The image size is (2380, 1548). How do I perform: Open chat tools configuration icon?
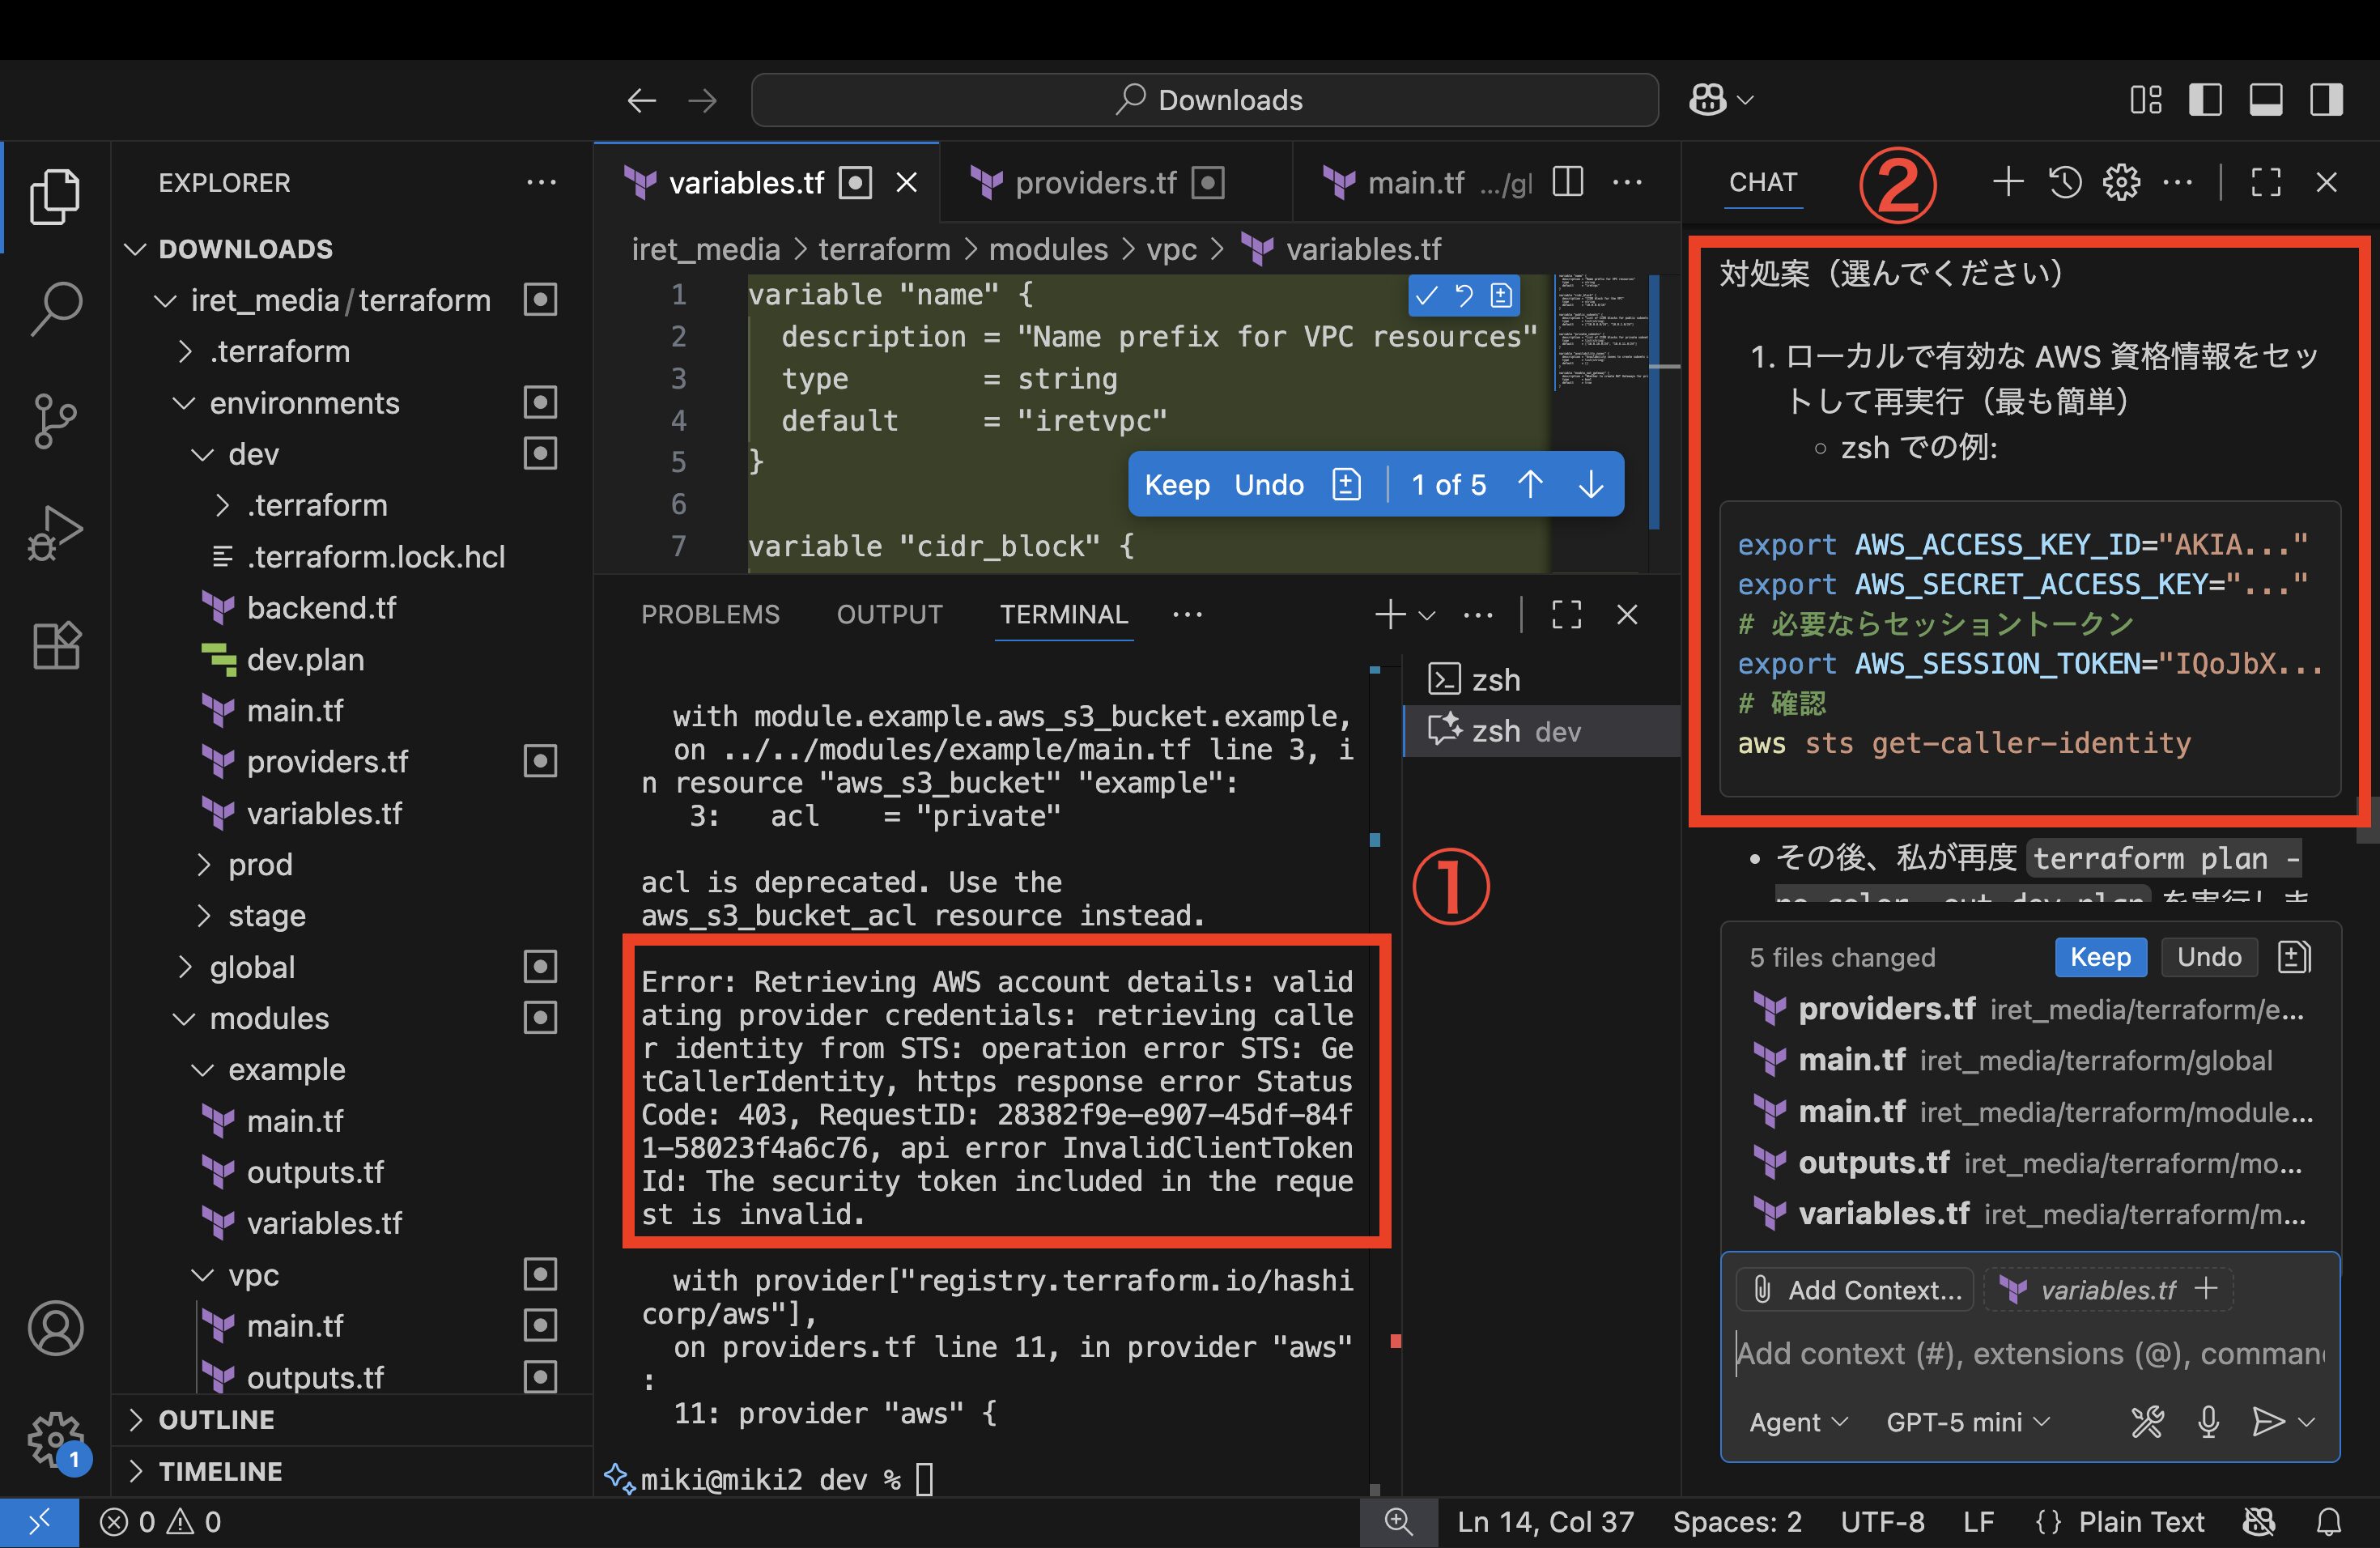coord(2147,1421)
